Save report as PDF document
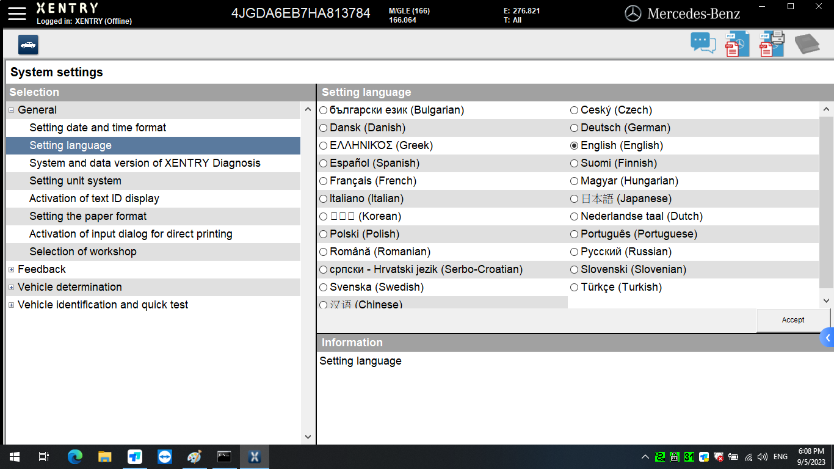This screenshot has height=469, width=834. coord(736,43)
